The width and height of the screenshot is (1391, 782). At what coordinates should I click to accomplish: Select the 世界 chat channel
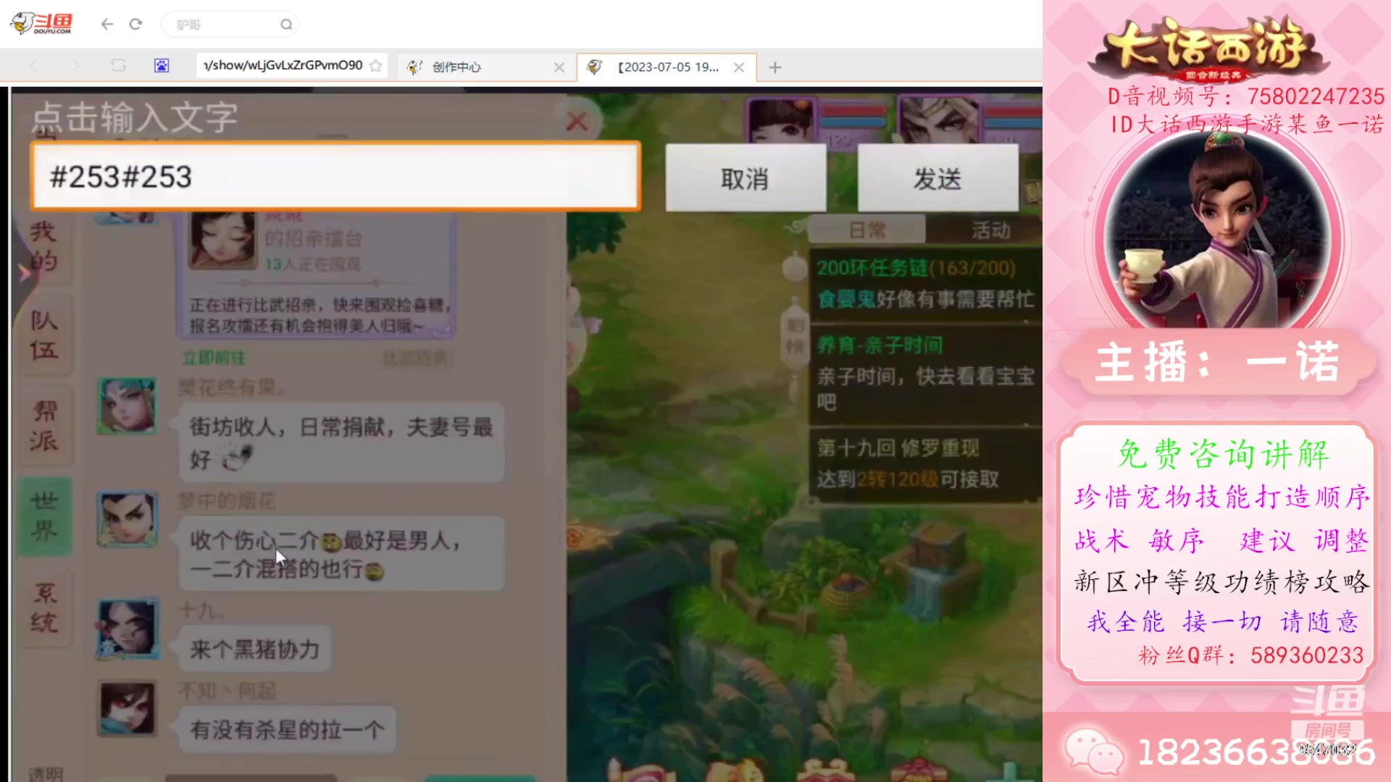point(44,516)
